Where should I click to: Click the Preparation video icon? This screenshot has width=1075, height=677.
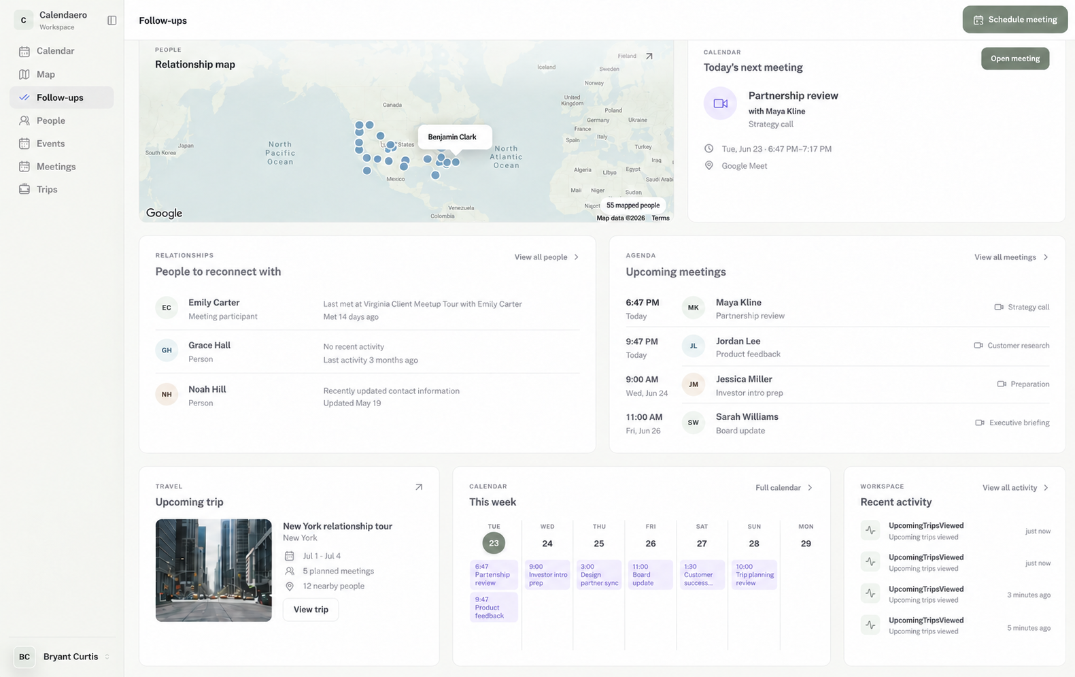point(1002,384)
